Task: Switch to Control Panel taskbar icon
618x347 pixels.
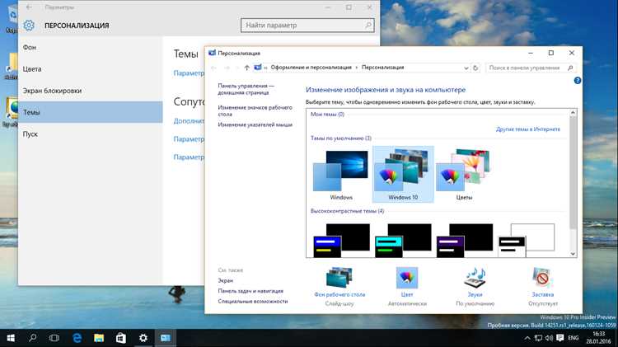Action: (x=166, y=338)
